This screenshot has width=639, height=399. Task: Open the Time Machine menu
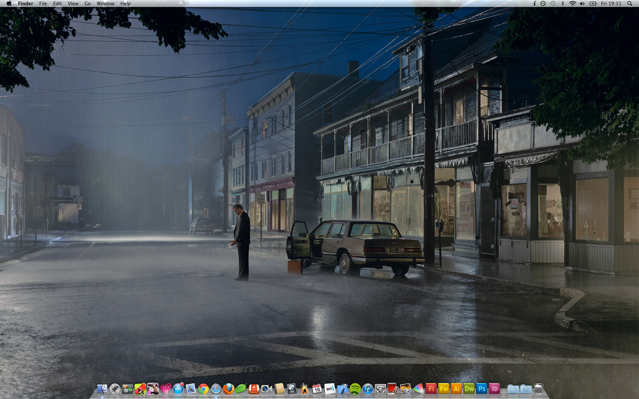[x=553, y=3]
